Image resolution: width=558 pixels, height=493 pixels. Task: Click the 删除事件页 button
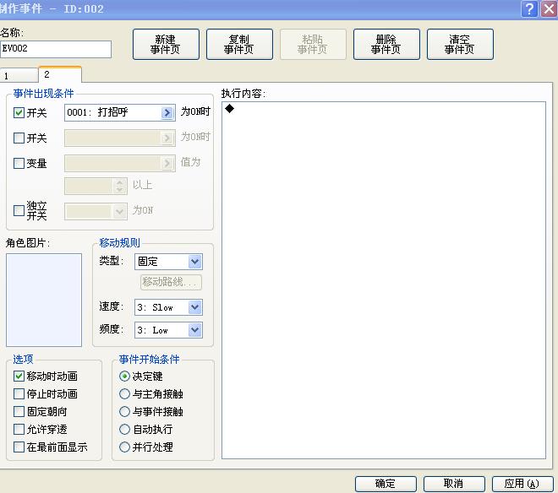[386, 44]
